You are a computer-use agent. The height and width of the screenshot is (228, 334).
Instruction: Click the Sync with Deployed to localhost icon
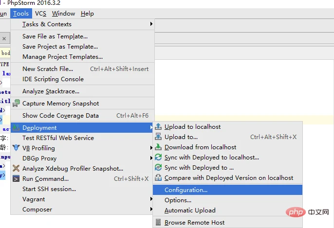click(x=158, y=158)
